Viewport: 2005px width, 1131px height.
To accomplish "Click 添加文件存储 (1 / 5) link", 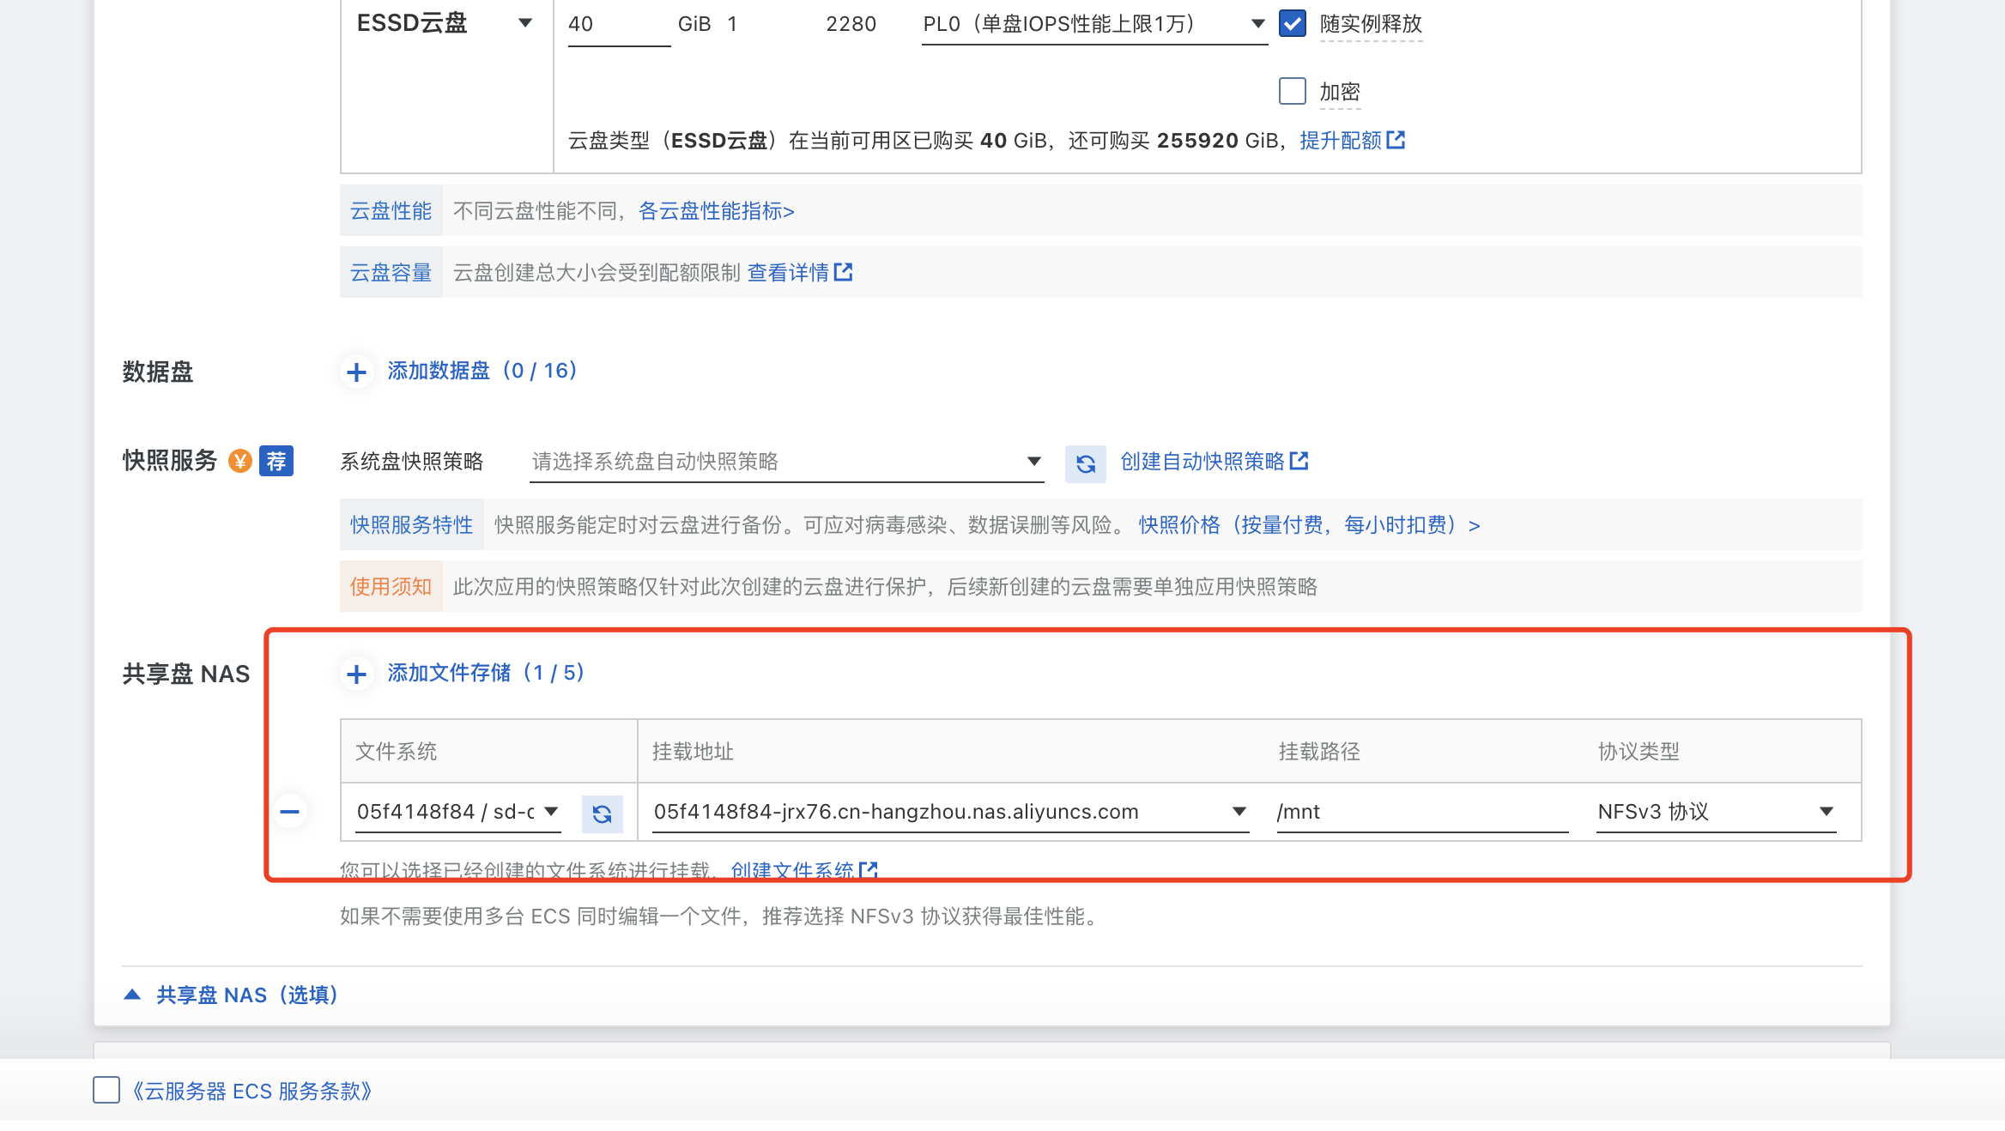I will (486, 673).
